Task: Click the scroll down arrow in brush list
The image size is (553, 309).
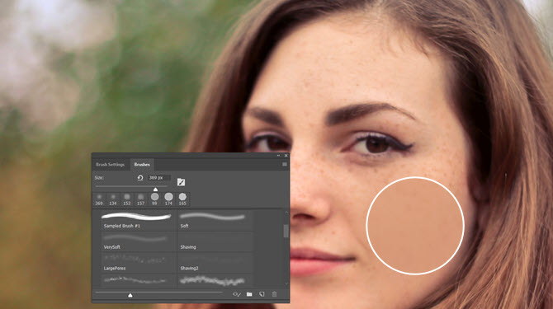Action: [286, 283]
